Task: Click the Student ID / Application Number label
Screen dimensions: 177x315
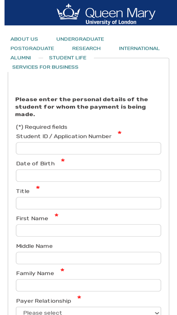Action: [64, 136]
